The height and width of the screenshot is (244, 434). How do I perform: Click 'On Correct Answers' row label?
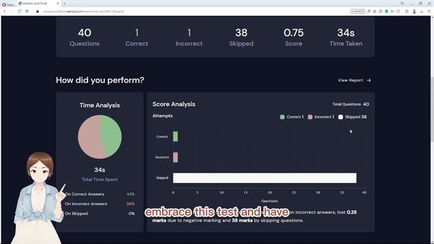pos(85,194)
